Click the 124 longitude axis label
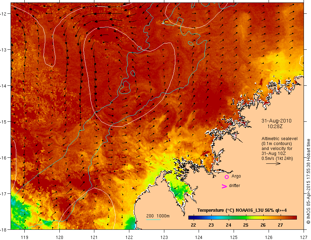Image resolution: width=311 pixels, height=240 pixels. click(x=199, y=237)
